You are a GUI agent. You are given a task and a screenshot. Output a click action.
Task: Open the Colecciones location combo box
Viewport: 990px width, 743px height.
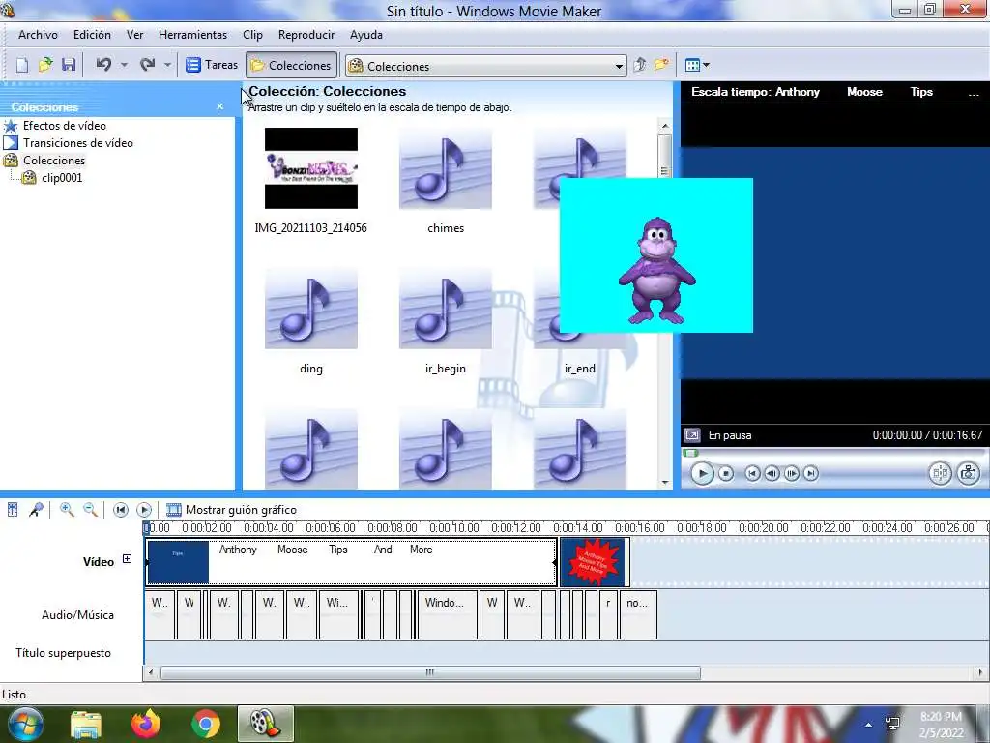485,66
